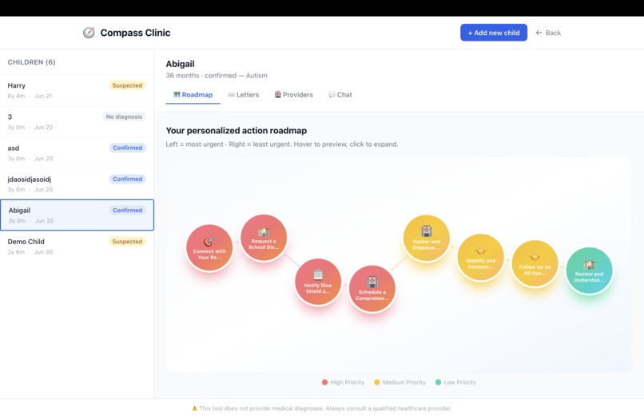Click the yellow Medium Priority legend dot
The width and height of the screenshot is (644, 418).
tap(376, 382)
